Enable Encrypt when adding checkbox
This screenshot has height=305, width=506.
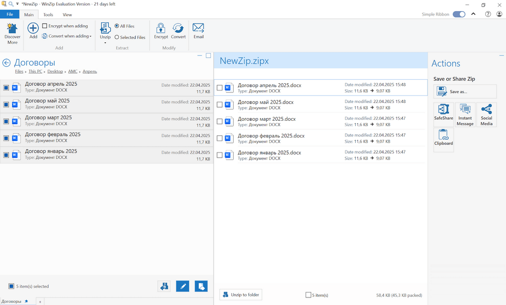(x=45, y=26)
